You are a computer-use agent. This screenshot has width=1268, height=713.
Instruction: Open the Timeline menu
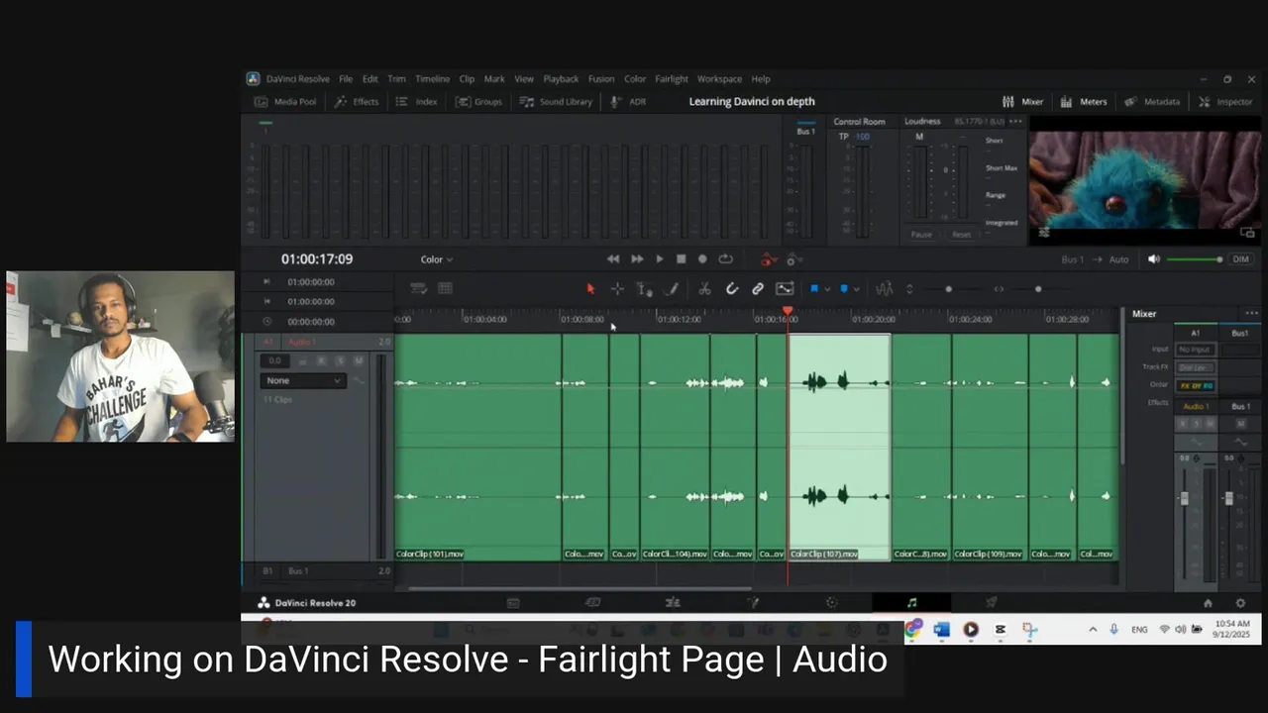tap(432, 79)
